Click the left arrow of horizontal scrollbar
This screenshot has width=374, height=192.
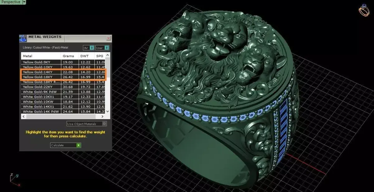click(x=23, y=117)
